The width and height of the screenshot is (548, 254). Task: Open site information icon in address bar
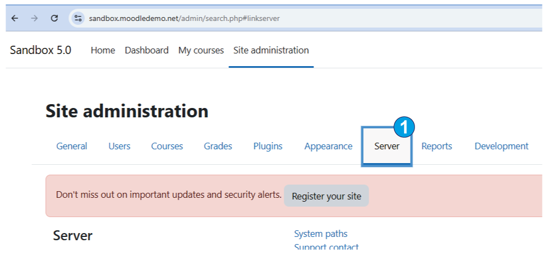pos(78,18)
